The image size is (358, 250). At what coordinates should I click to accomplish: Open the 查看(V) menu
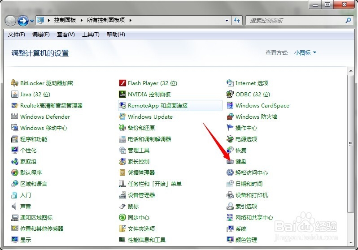[x=66, y=34]
